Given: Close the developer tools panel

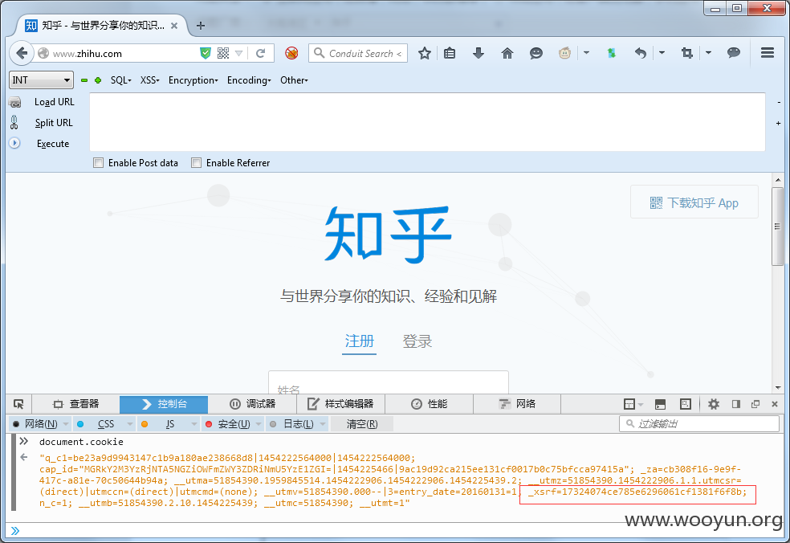Looking at the screenshot, I should [775, 404].
